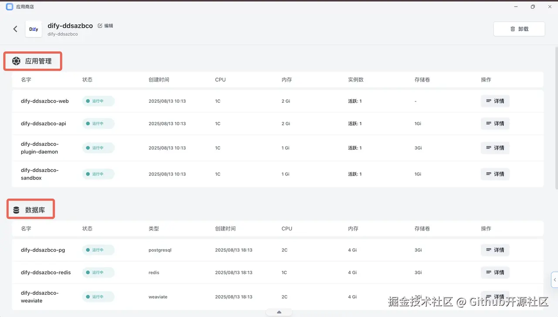Open 详情 for dify-ddsazbco-sandbox
This screenshot has width=558, height=317.
point(495,174)
